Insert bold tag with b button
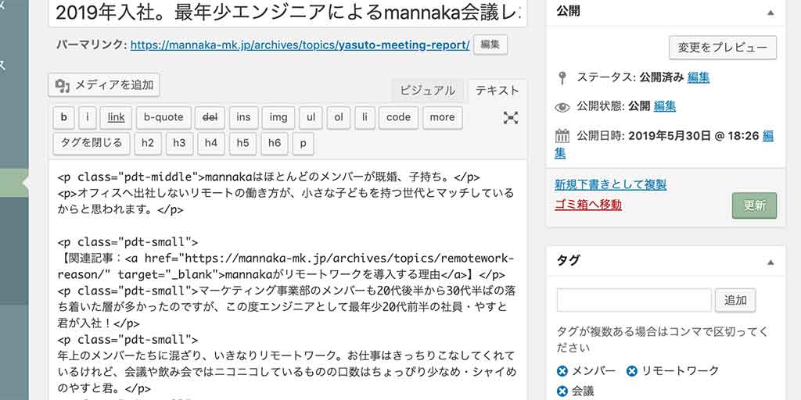Image resolution: width=801 pixels, height=400 pixels. coord(63,117)
